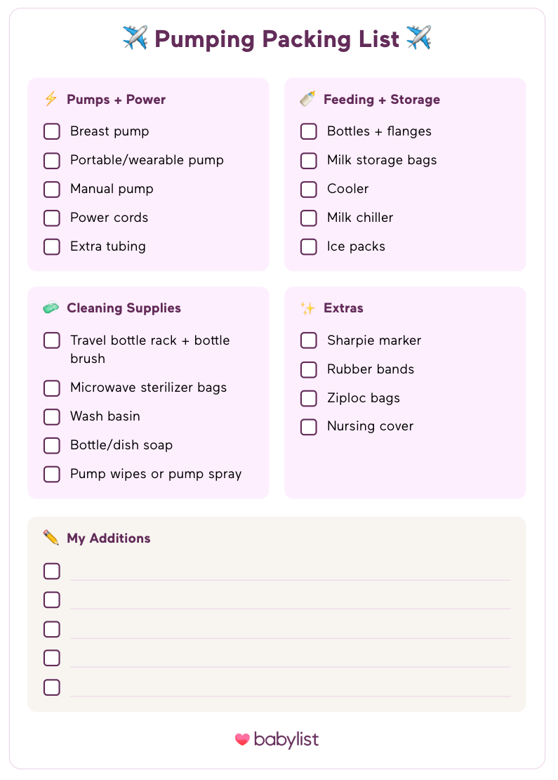Mark the Wash basin checkbox

click(x=52, y=416)
